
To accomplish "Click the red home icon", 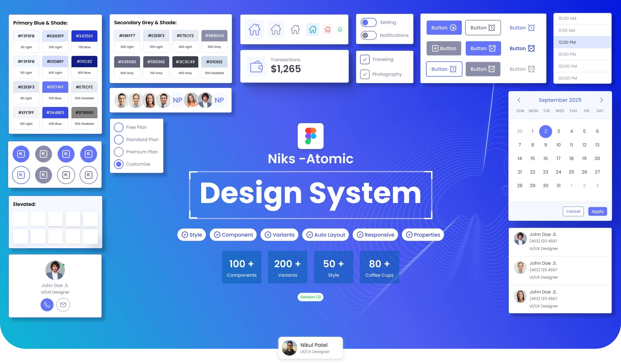I will pyautogui.click(x=328, y=29).
